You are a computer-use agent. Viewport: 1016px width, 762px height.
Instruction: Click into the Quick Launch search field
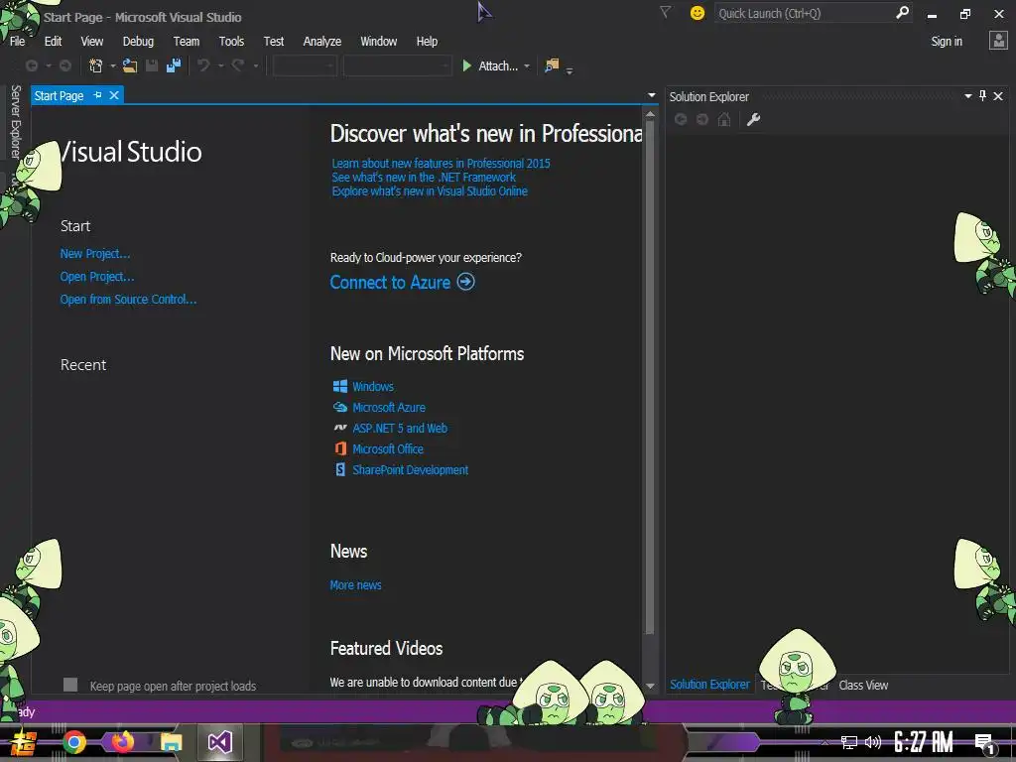[804, 13]
